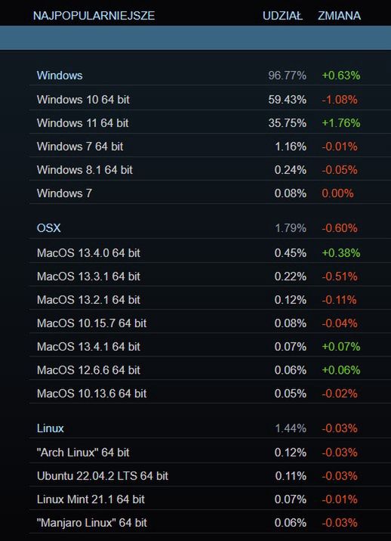Select the MacOS 13.4.0 64 bit row
Screen dimensions: 391x541
pyautogui.click(x=210, y=253)
